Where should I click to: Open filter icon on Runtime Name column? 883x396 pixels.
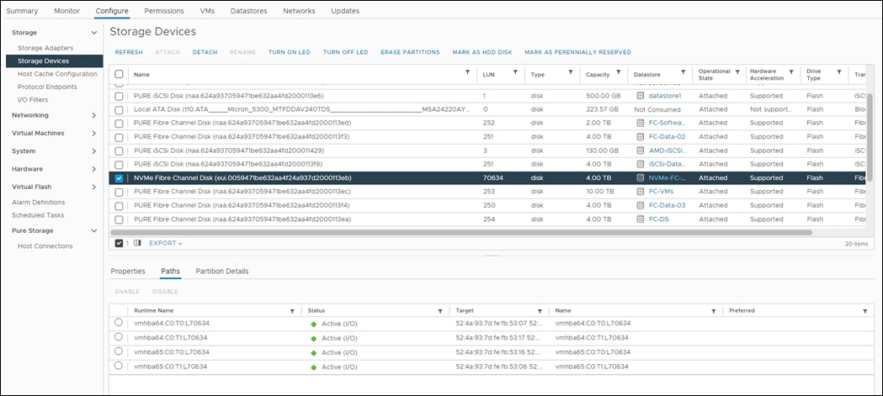pos(292,311)
